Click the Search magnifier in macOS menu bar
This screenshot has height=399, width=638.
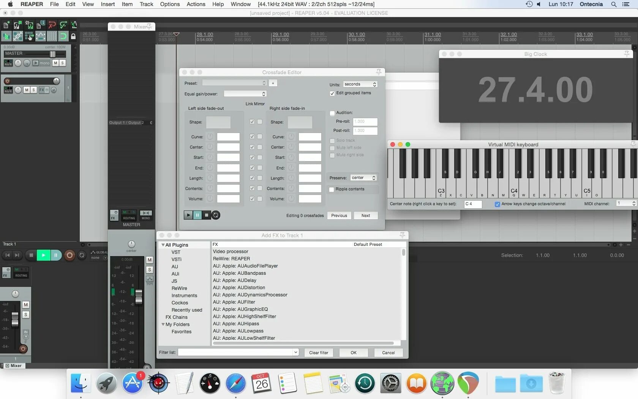[x=614, y=4]
